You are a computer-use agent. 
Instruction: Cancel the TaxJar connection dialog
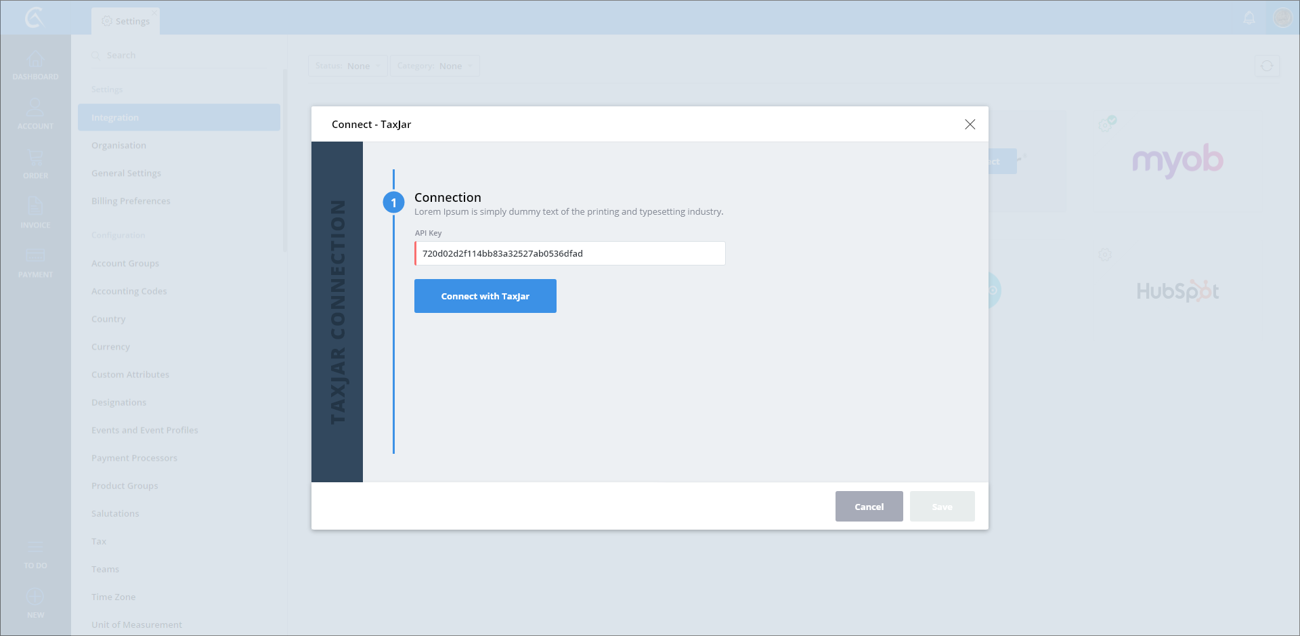point(869,507)
